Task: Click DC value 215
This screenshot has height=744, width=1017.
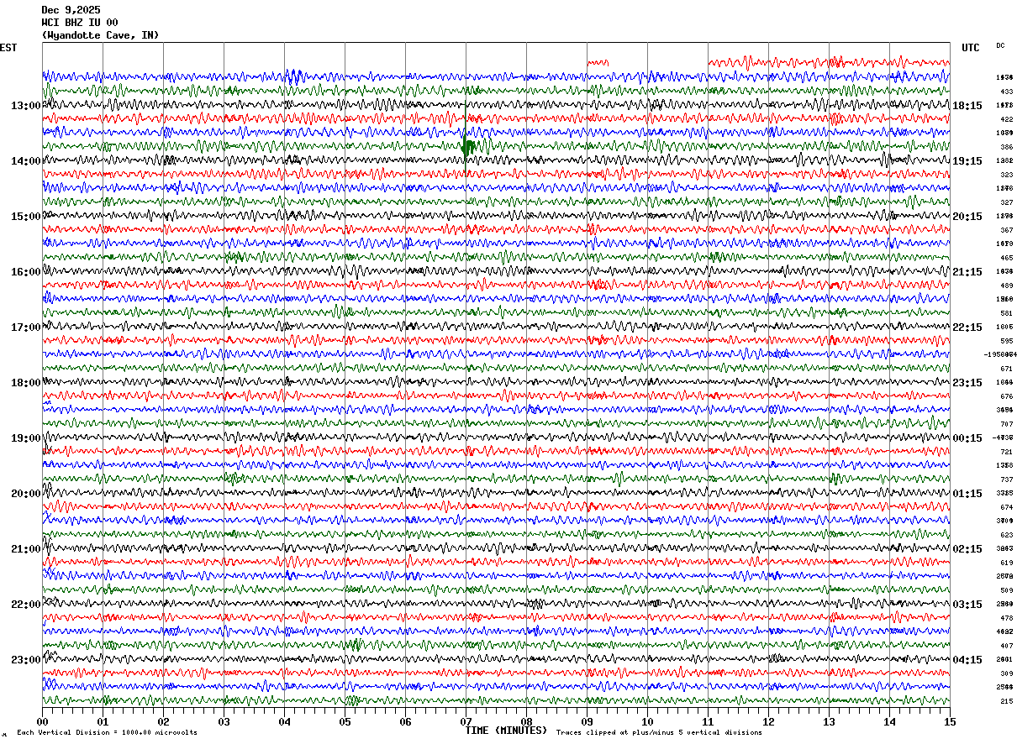Action: click(1006, 701)
